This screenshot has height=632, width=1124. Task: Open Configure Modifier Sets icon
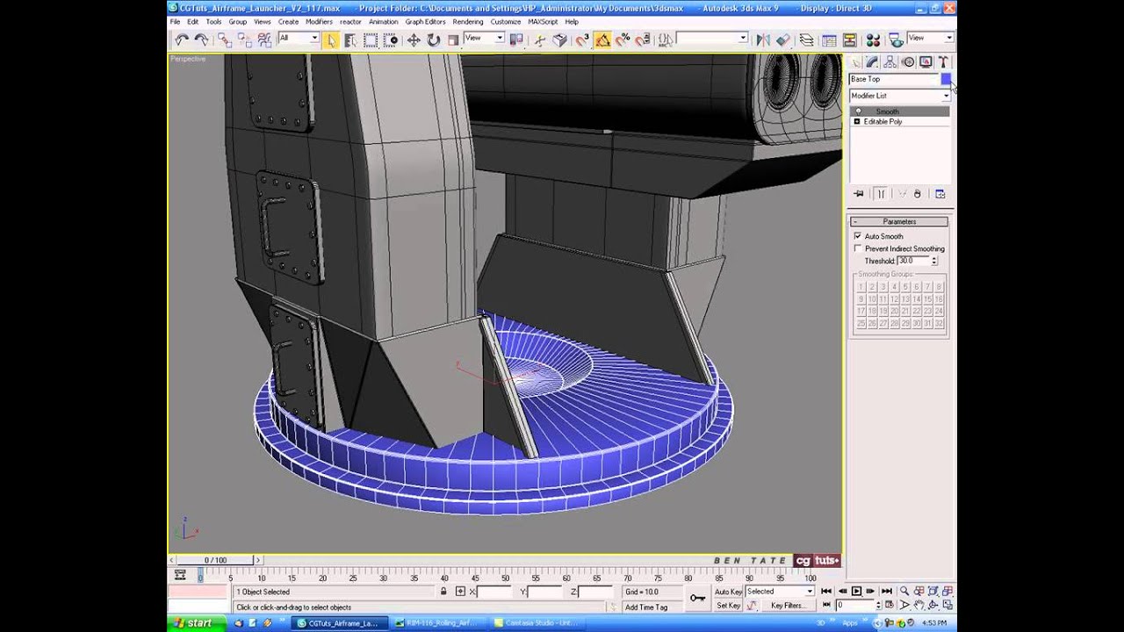coord(940,194)
